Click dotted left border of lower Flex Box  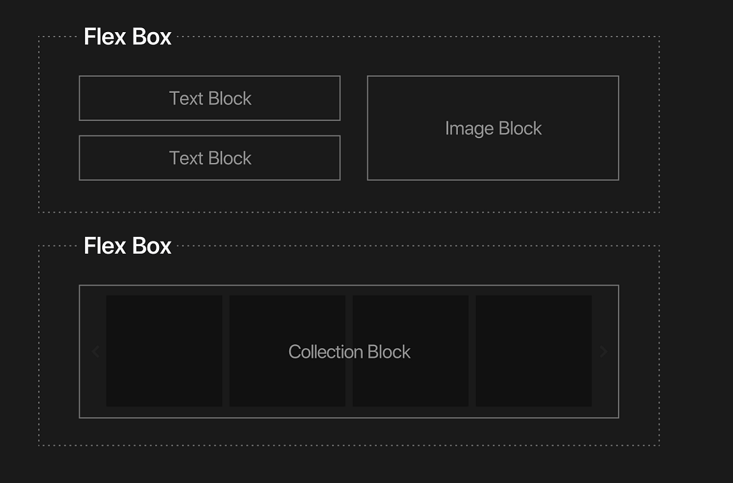pos(39,347)
